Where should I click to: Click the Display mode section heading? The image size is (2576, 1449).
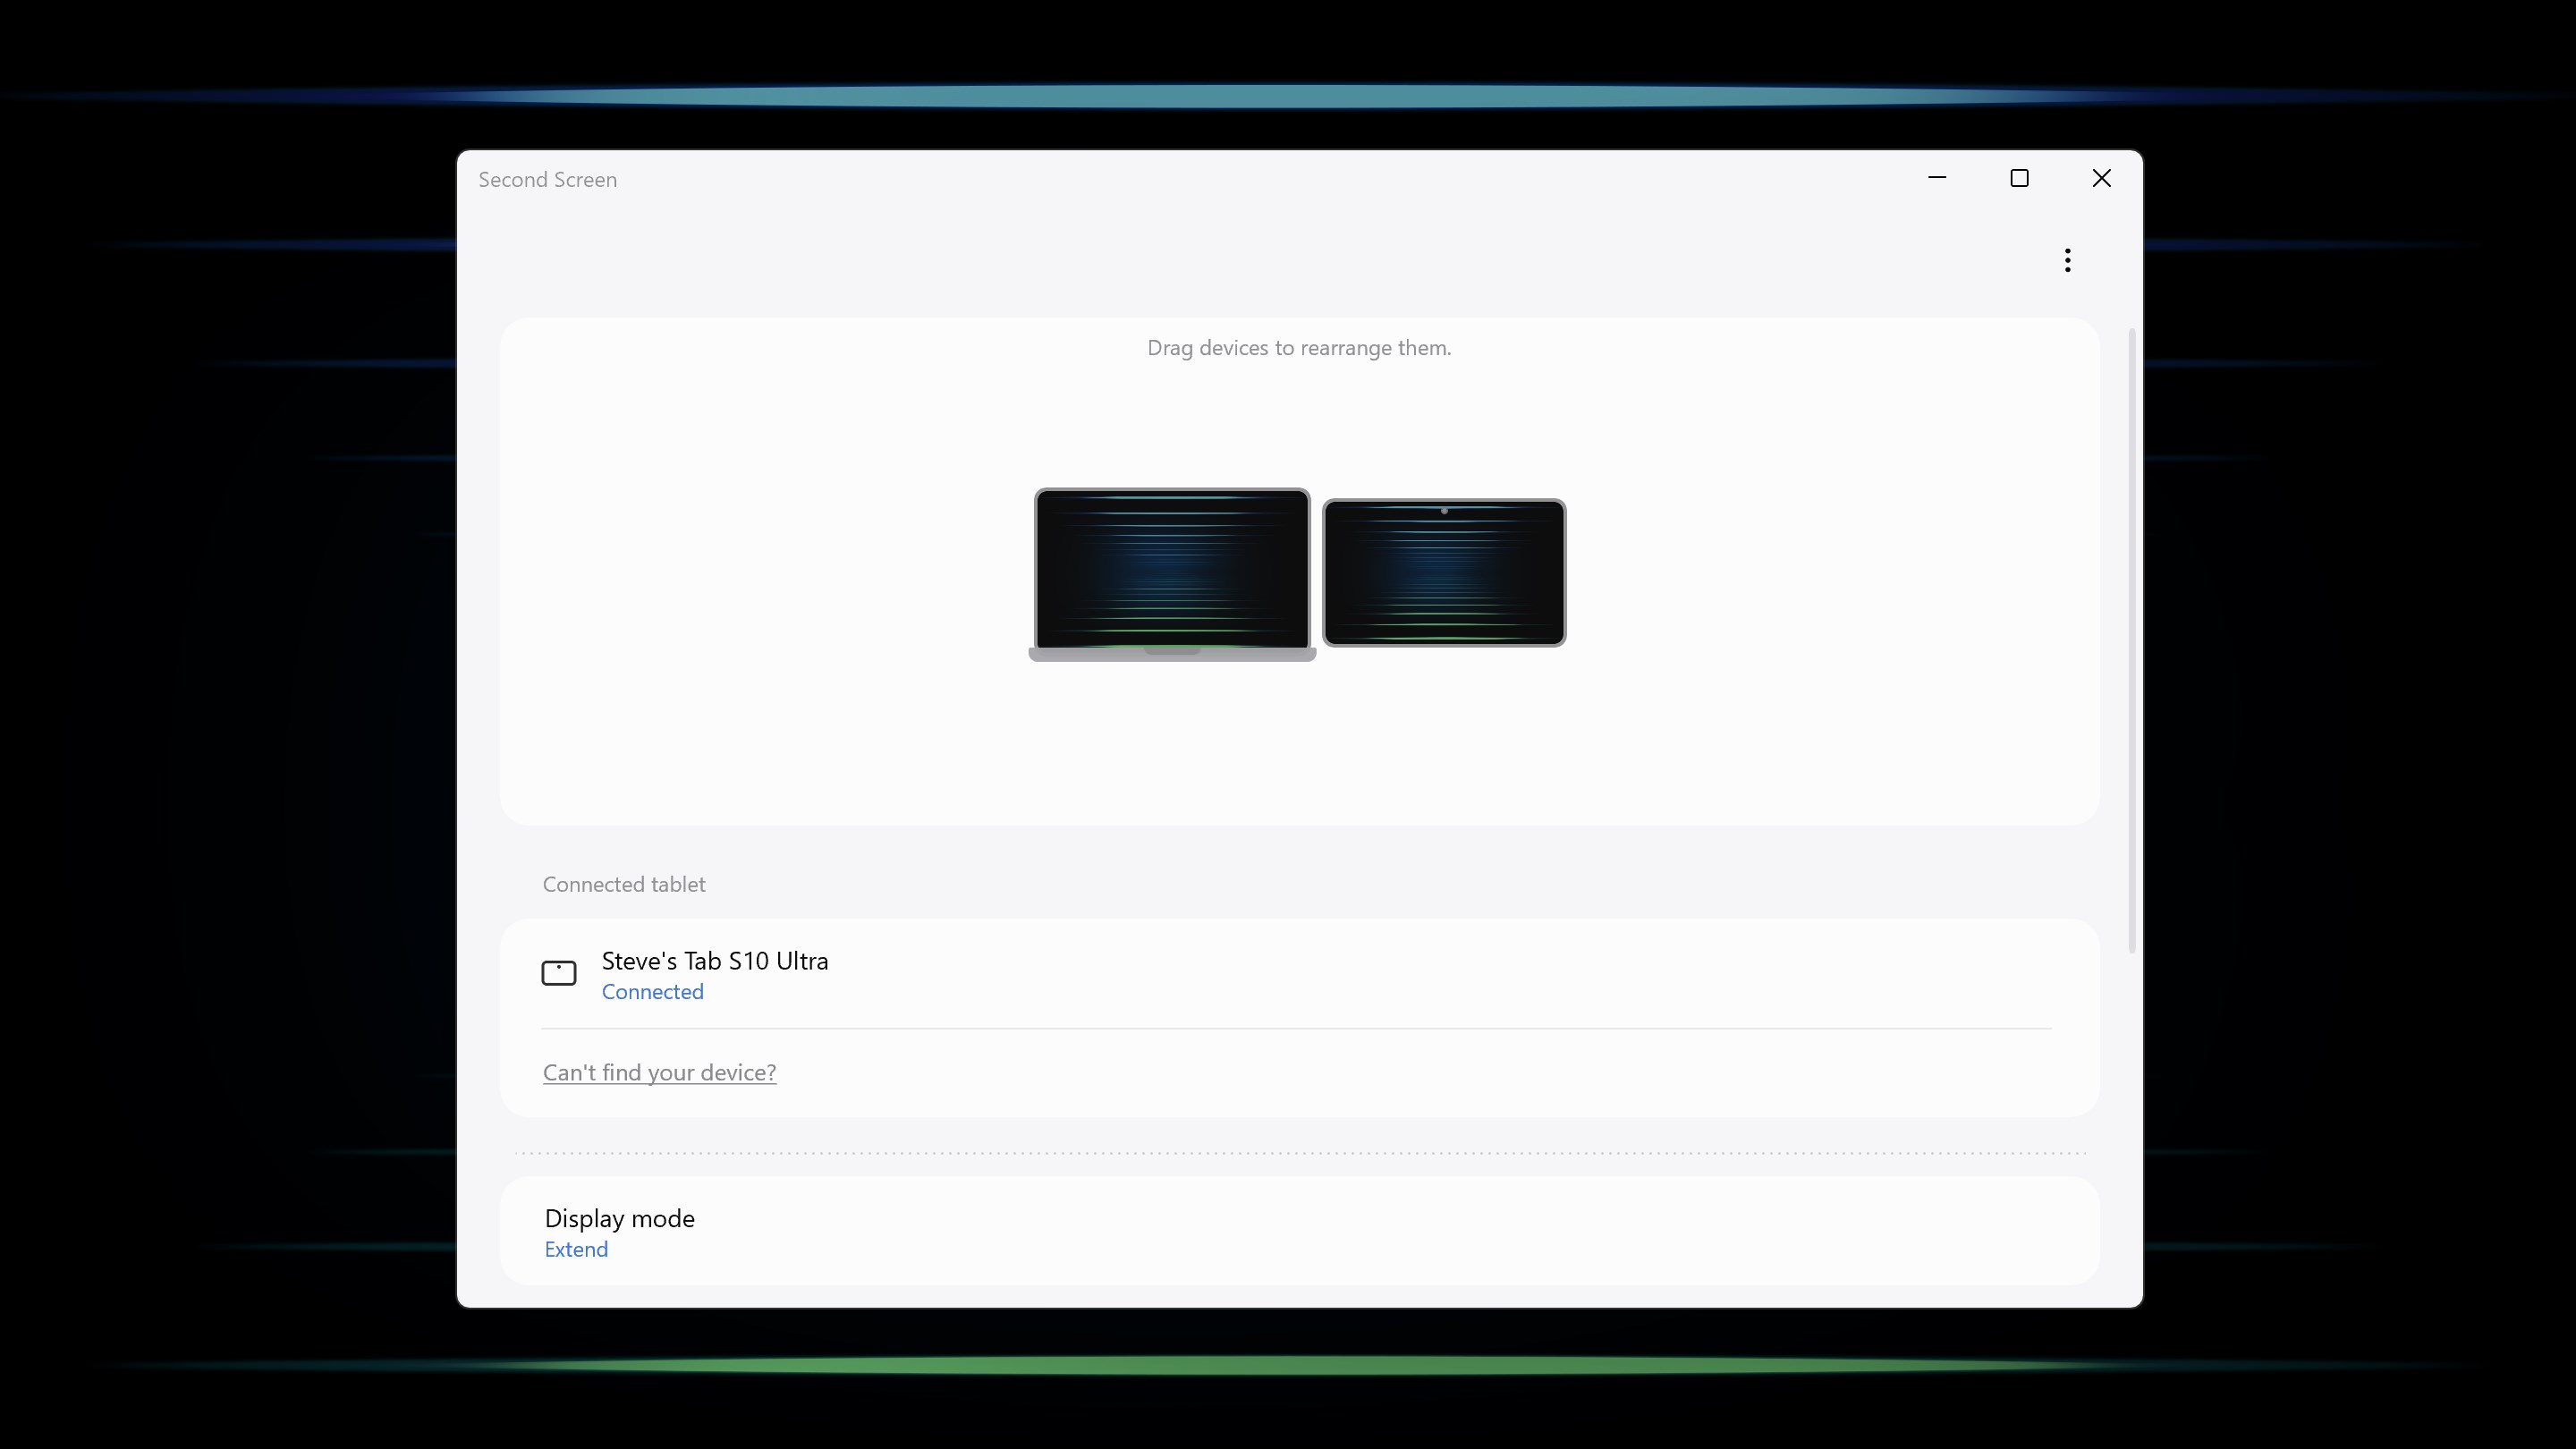[x=619, y=1217]
